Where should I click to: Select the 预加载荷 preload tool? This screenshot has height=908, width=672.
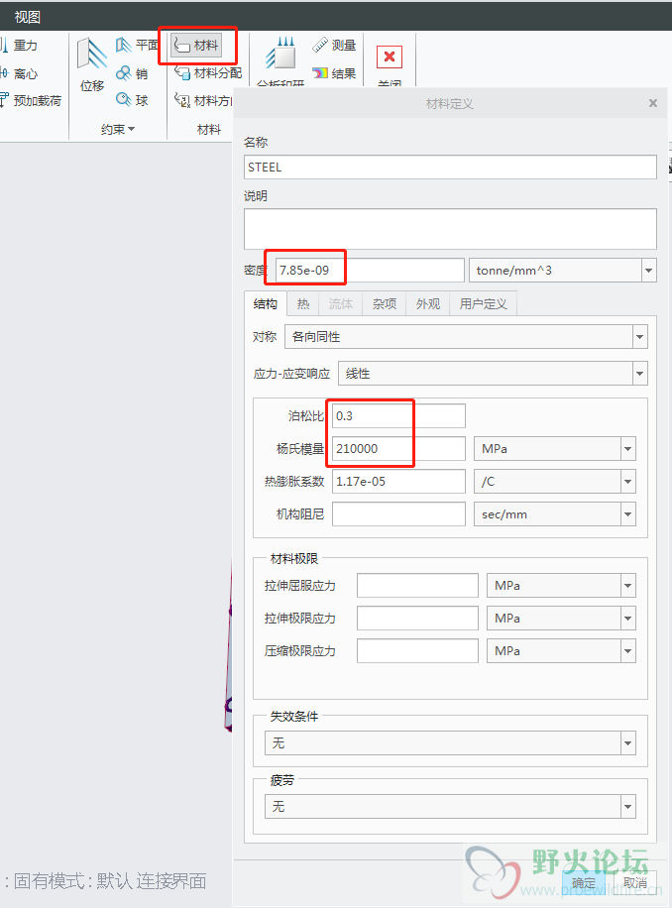pyautogui.click(x=30, y=100)
